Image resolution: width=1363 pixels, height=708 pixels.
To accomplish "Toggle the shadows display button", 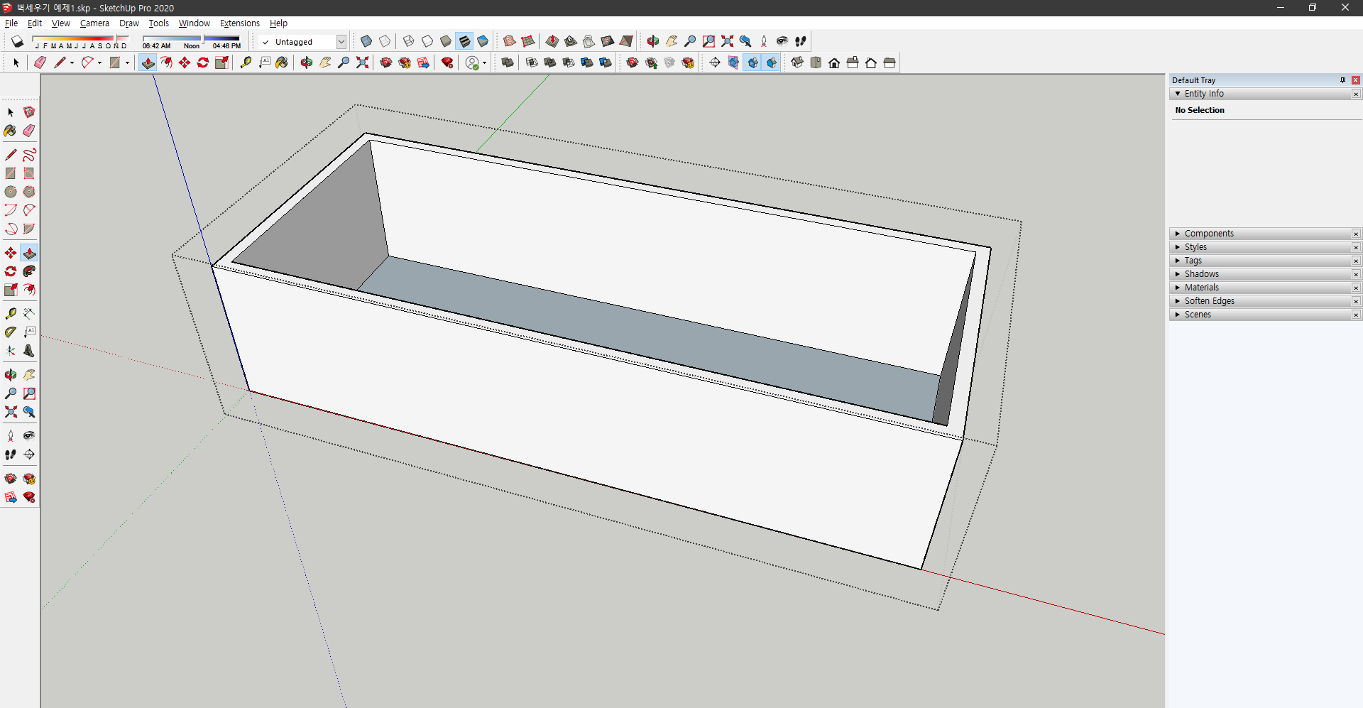I will point(17,41).
